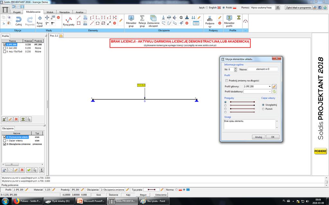The image size is (329, 205).
Task: Select Uwzględnij self-weight radio button
Action: pyautogui.click(x=263, y=105)
